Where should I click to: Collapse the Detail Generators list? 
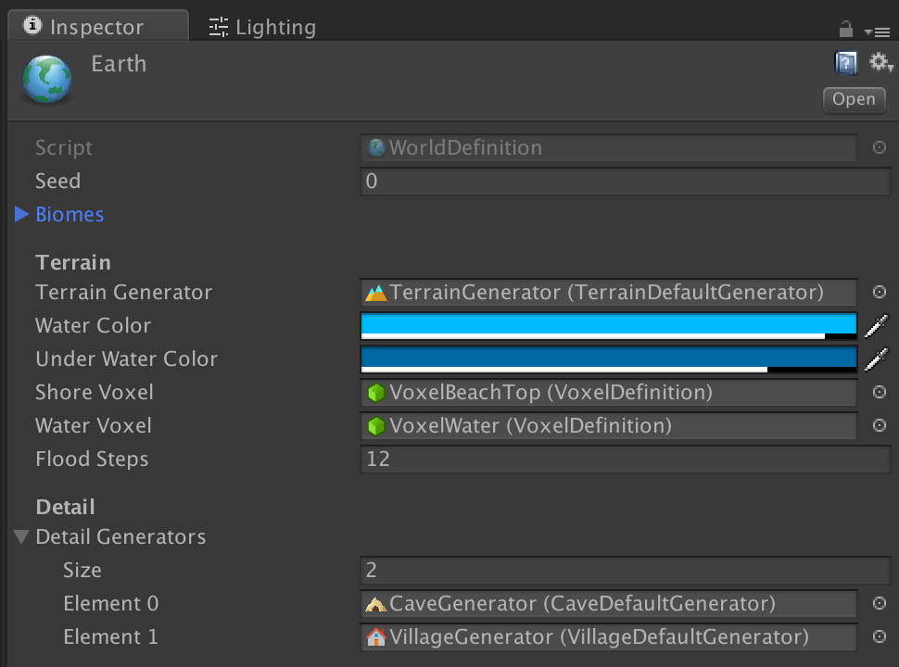pos(20,536)
